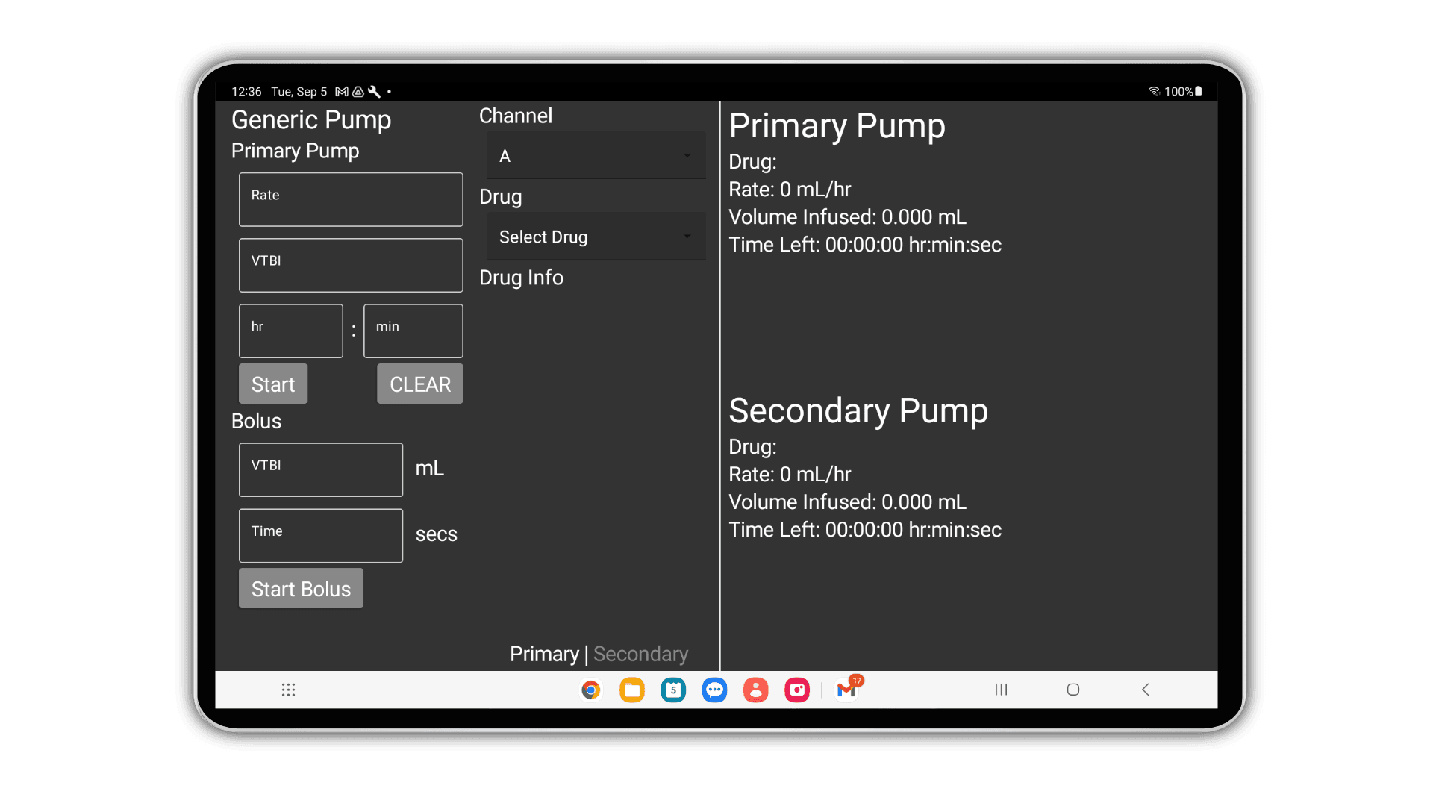Tap the Recents button in the navigation bar
This screenshot has height=806, width=1433.
[1000, 690]
